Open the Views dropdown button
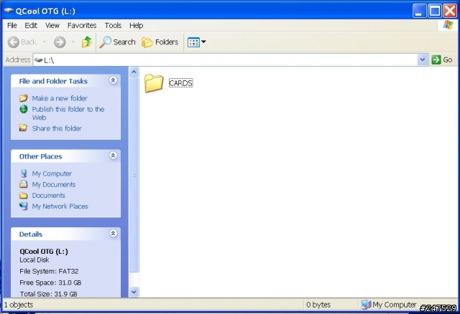Viewport: 460px width, 314px height. pyautogui.click(x=196, y=42)
